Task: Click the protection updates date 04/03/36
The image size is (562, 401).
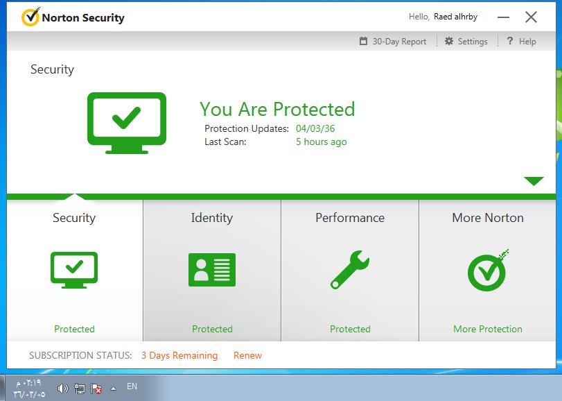Action: 315,128
